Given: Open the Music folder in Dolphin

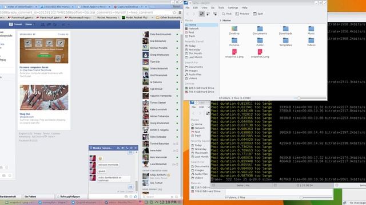Looking at the screenshot, I should (x=311, y=30).
